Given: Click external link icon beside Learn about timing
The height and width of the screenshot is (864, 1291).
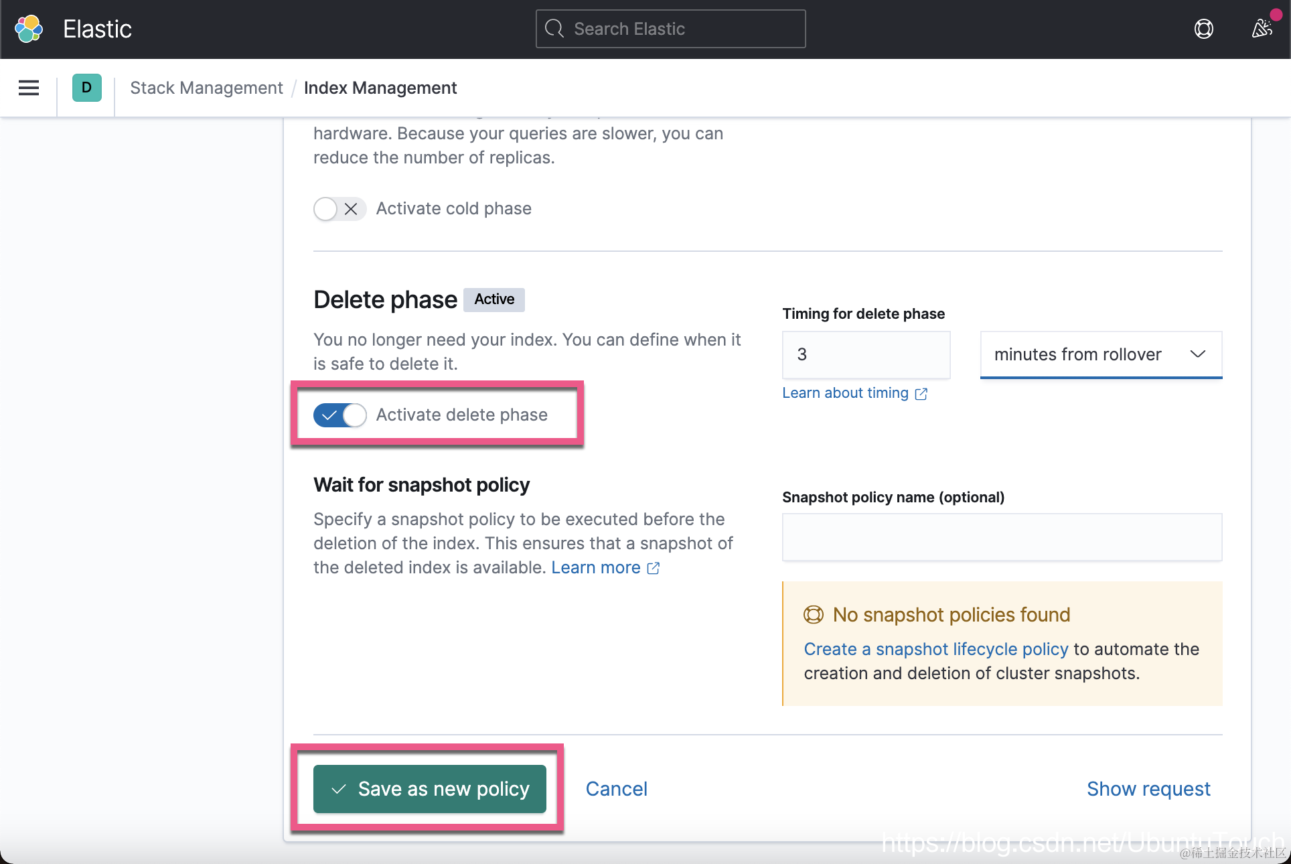Looking at the screenshot, I should [921, 394].
